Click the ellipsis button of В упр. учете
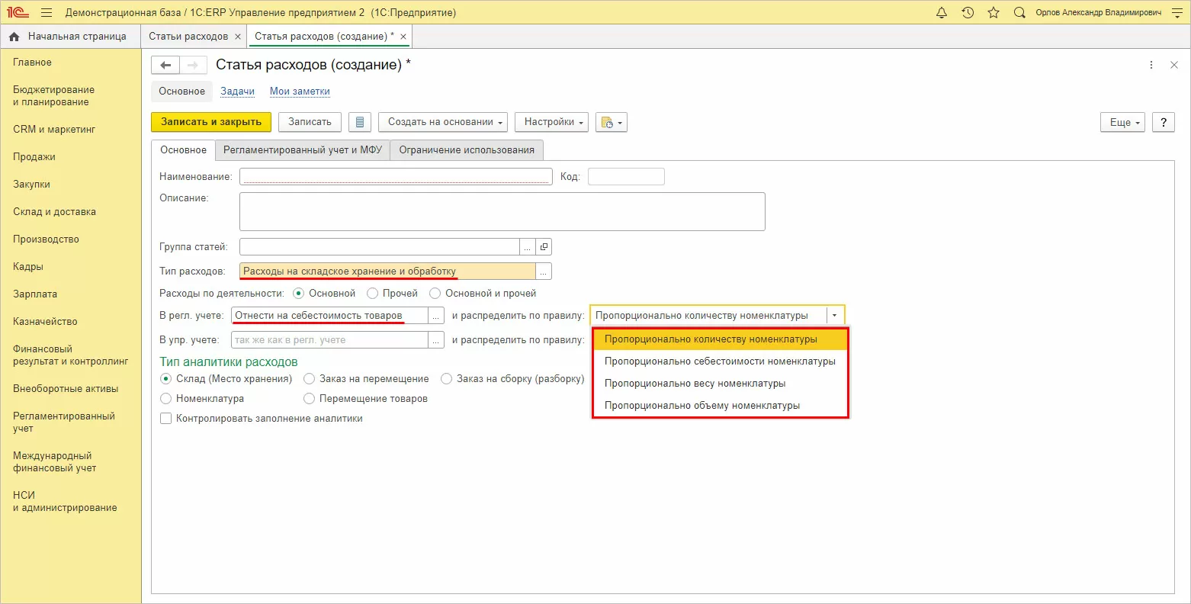1191x604 pixels. point(436,340)
